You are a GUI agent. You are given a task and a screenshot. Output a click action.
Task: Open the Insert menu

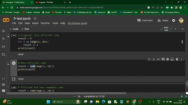tap(35, 23)
